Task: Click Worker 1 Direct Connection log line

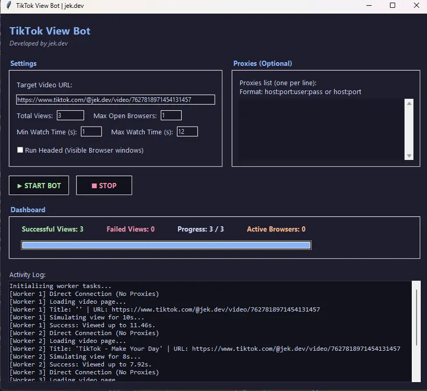Action: [84, 294]
